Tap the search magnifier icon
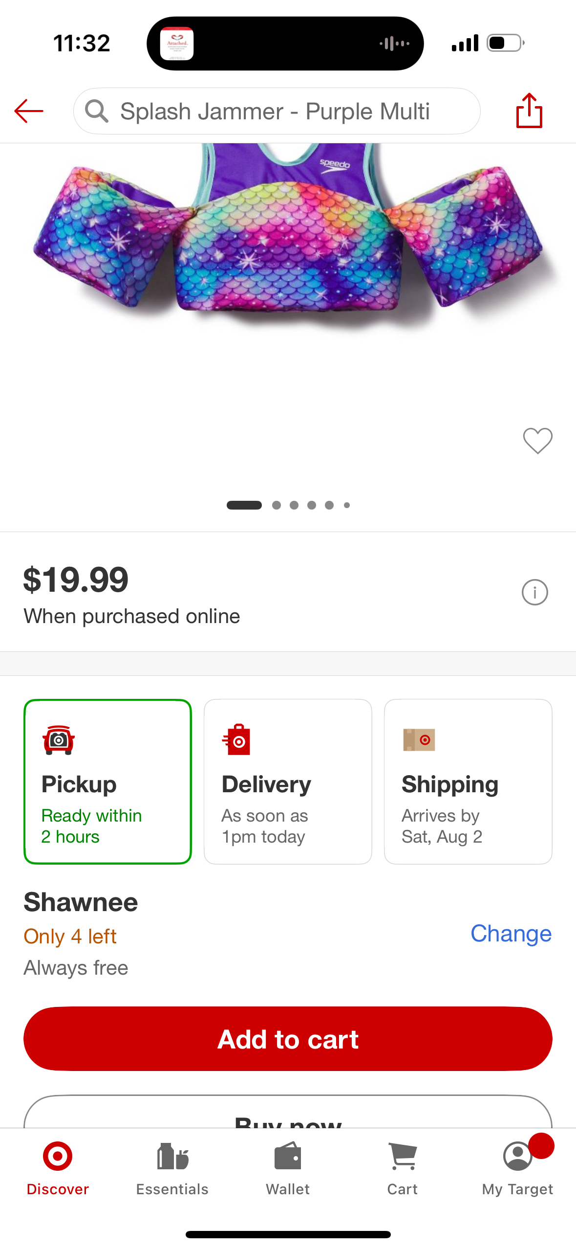576x1250 pixels. click(96, 111)
